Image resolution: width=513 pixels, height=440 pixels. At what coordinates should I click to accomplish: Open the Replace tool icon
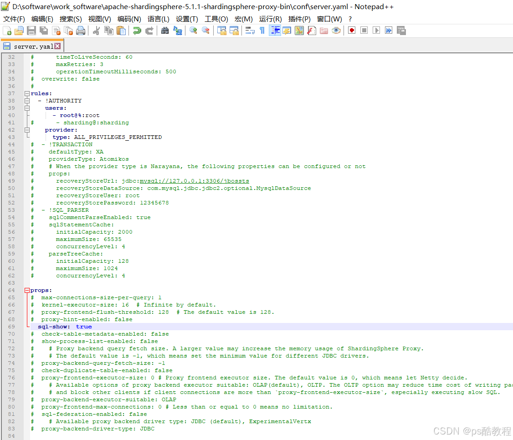click(x=177, y=31)
